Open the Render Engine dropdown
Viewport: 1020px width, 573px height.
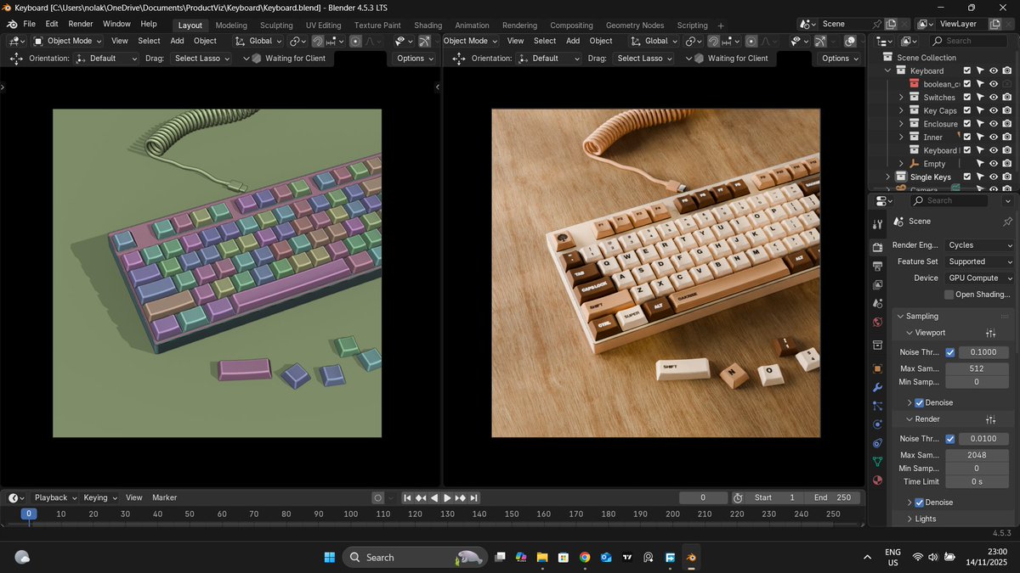[977, 244]
